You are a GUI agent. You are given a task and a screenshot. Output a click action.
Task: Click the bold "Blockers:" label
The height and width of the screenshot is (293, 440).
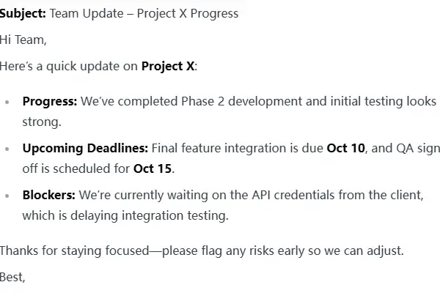click(x=49, y=196)
